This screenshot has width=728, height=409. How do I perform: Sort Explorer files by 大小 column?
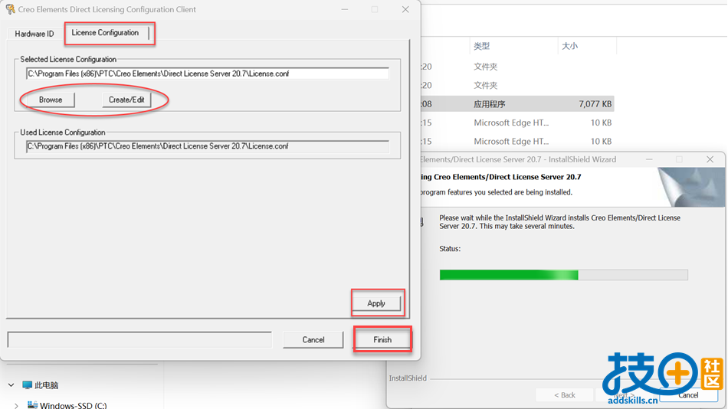coord(569,46)
